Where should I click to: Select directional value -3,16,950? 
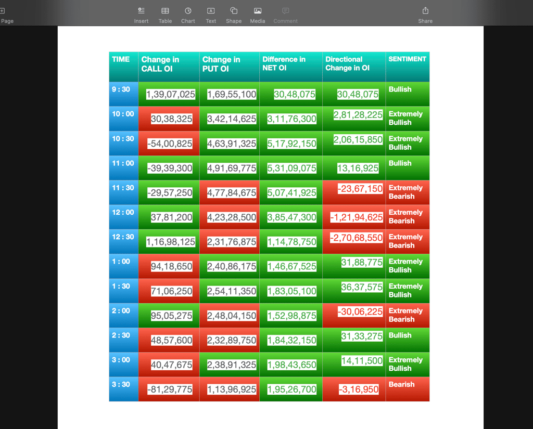pos(359,389)
